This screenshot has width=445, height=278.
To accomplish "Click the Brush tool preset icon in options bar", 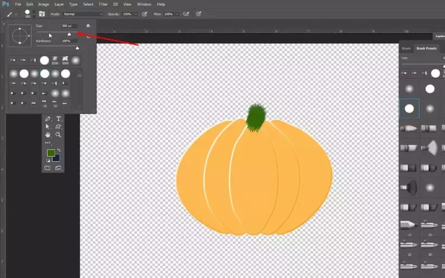I will tap(10, 14).
